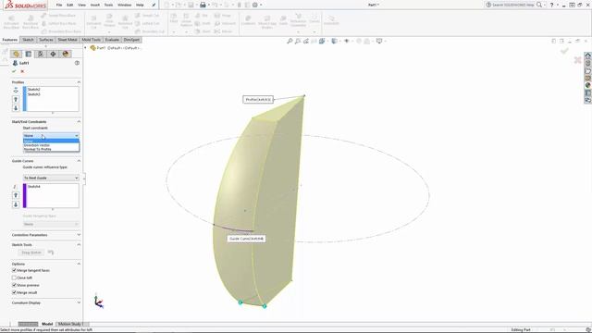Open the DimXpertManager tab icon

[53, 54]
